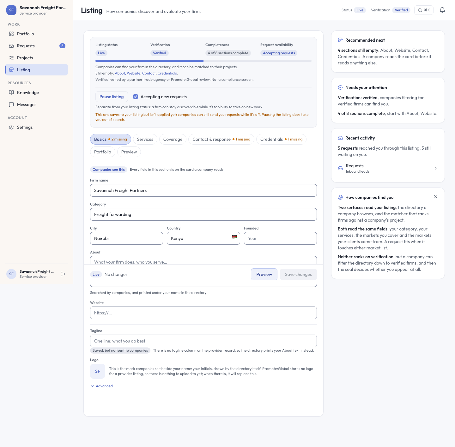
Task: Click Saved, but not sent to companies pill
Action: [x=120, y=350]
